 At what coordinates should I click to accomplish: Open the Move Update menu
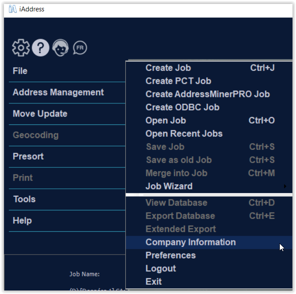coord(40,114)
